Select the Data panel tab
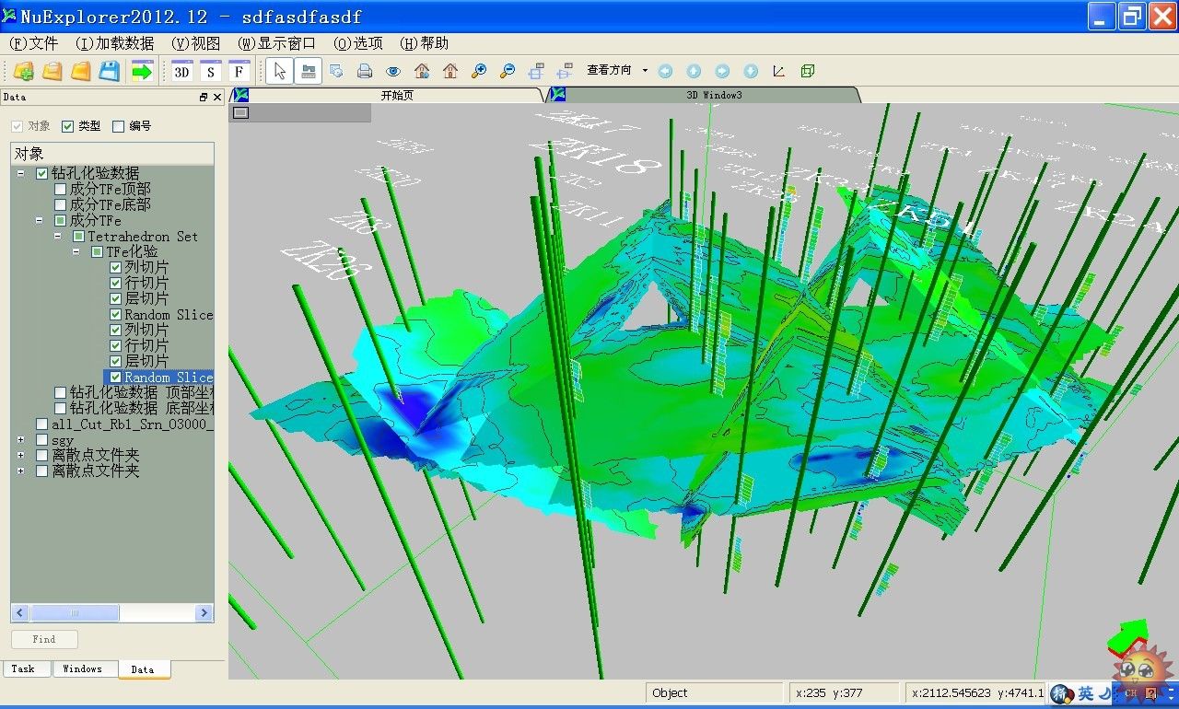The width and height of the screenshot is (1179, 709). pos(143,670)
